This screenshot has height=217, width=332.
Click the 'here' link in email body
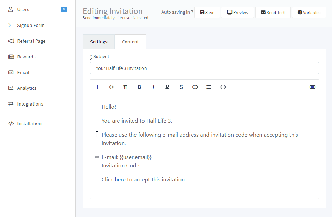pyautogui.click(x=120, y=180)
